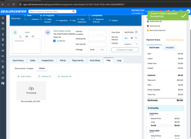The width and height of the screenshot is (191, 139).
Task: Open the apps grid icon in header
Action: click(x=181, y=11)
